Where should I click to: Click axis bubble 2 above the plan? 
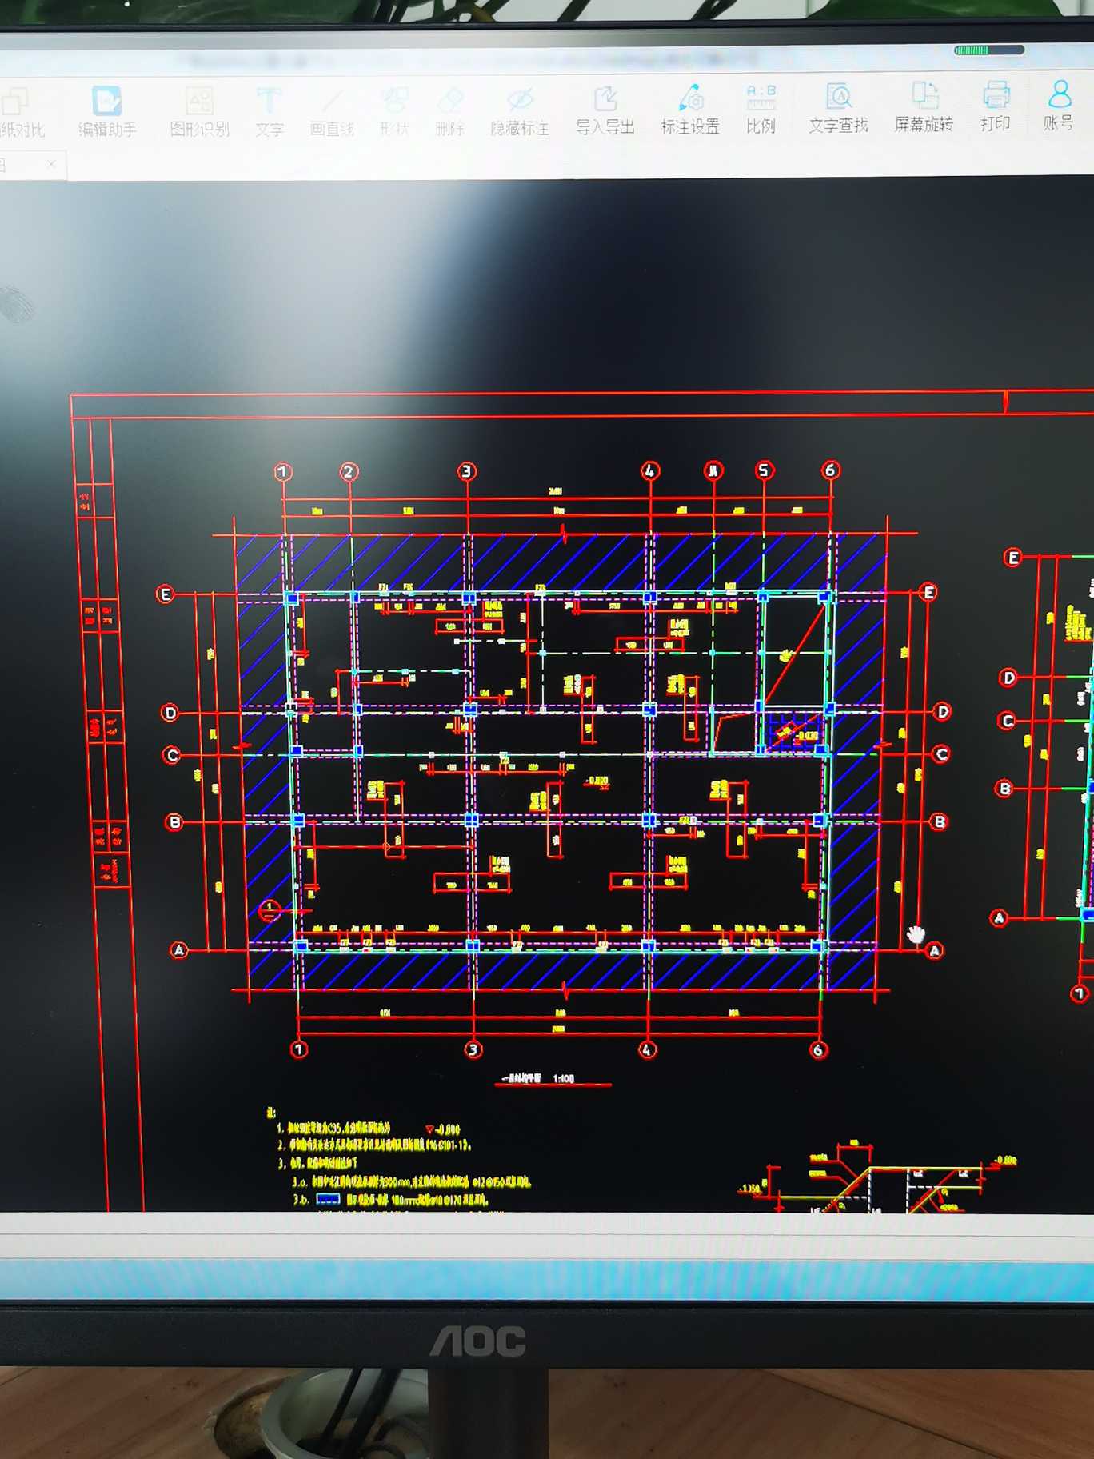(349, 471)
